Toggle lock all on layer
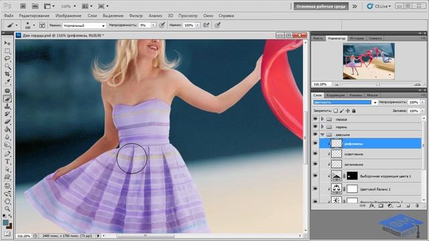Viewport: 429px width, 241px height. tap(354, 110)
